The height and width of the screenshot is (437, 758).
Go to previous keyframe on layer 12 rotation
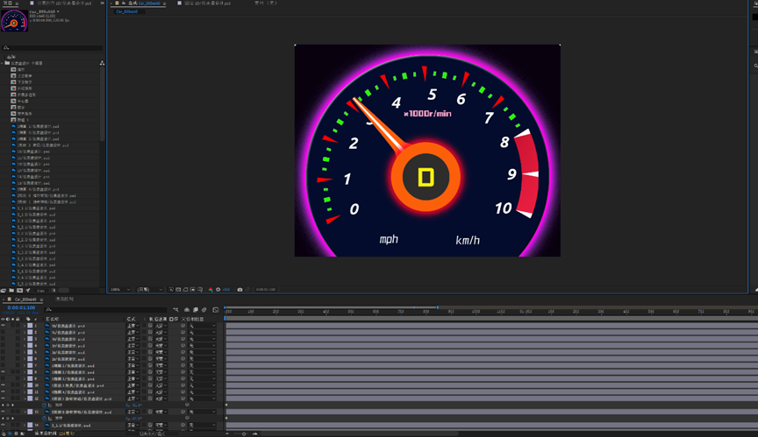(3, 405)
